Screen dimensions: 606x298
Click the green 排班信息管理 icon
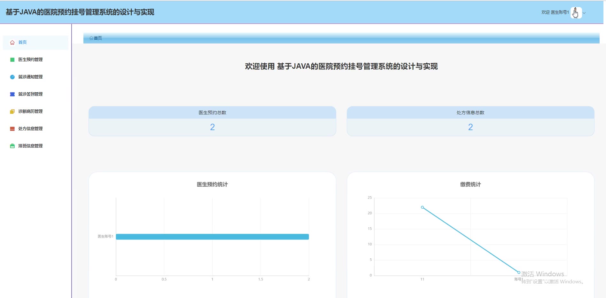pyautogui.click(x=12, y=146)
